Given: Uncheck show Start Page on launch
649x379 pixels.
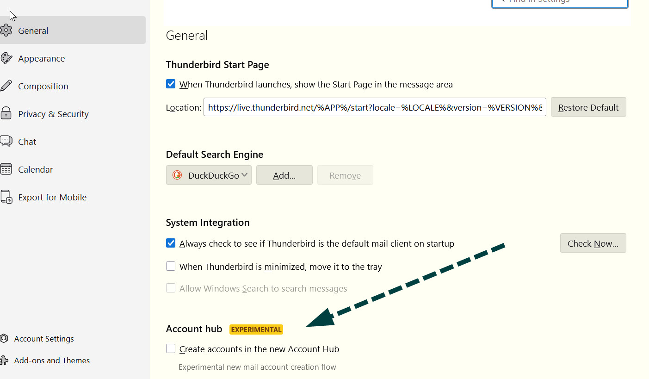Looking at the screenshot, I should tap(171, 84).
